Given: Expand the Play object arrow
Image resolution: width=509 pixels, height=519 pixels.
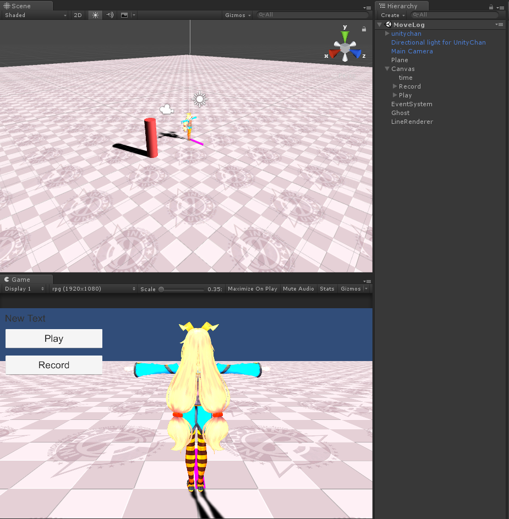Looking at the screenshot, I should pyautogui.click(x=395, y=95).
